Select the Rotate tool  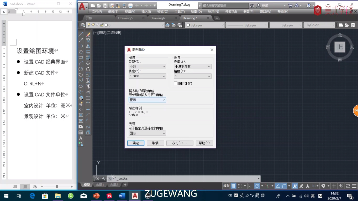[x=88, y=69]
